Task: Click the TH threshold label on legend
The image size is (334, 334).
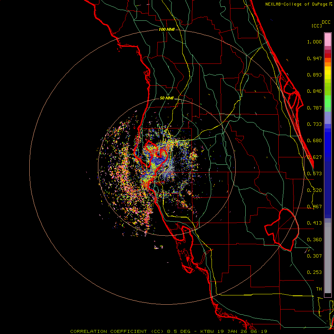Action: 319,289
